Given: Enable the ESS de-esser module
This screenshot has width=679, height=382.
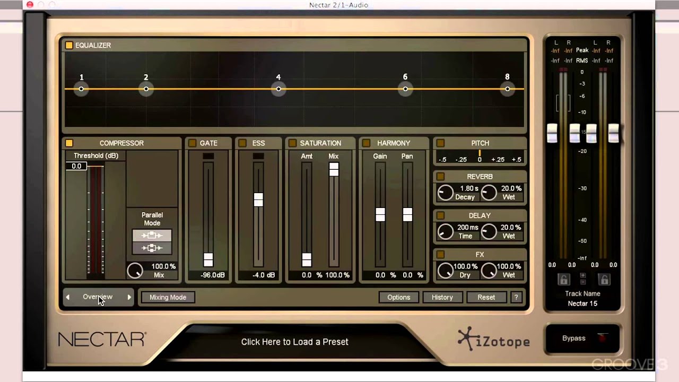Looking at the screenshot, I should pos(242,143).
